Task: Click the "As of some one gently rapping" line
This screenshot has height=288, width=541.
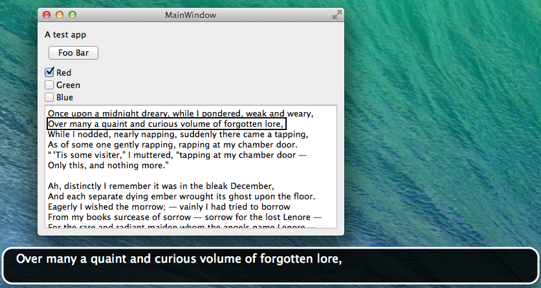Action: 173,144
